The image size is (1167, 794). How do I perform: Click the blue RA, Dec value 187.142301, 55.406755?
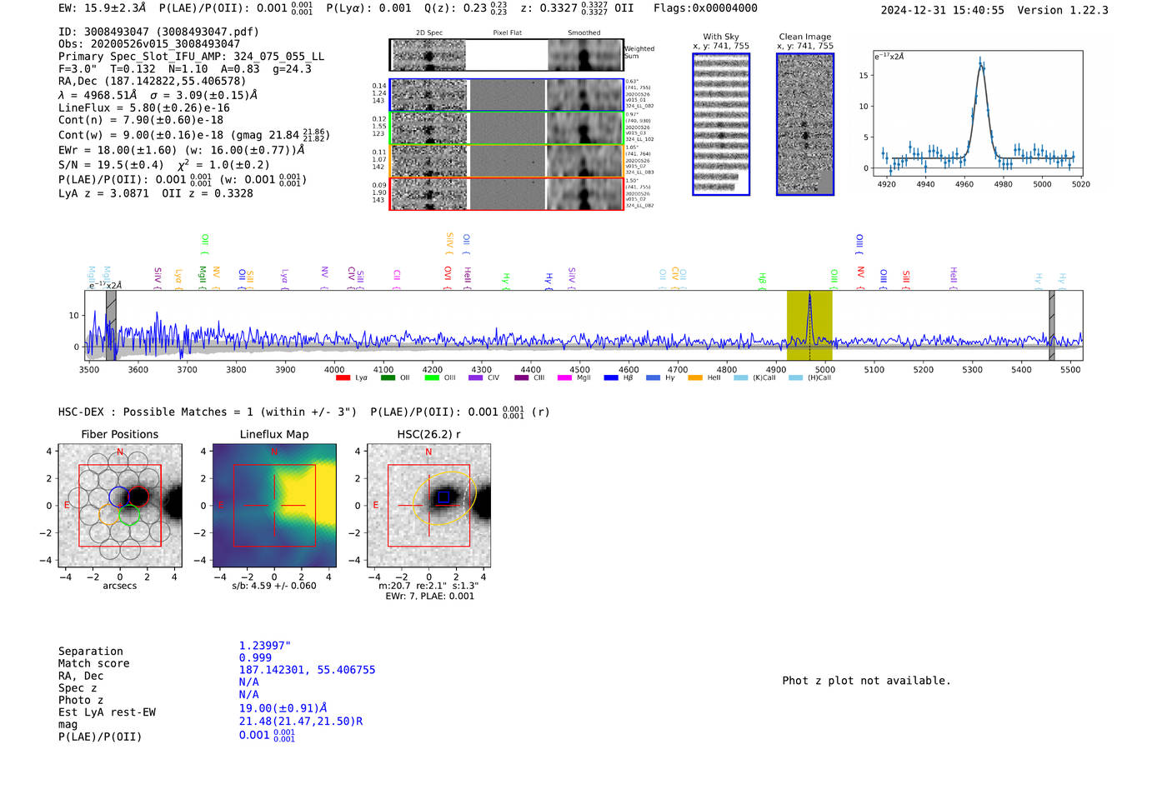click(x=307, y=670)
